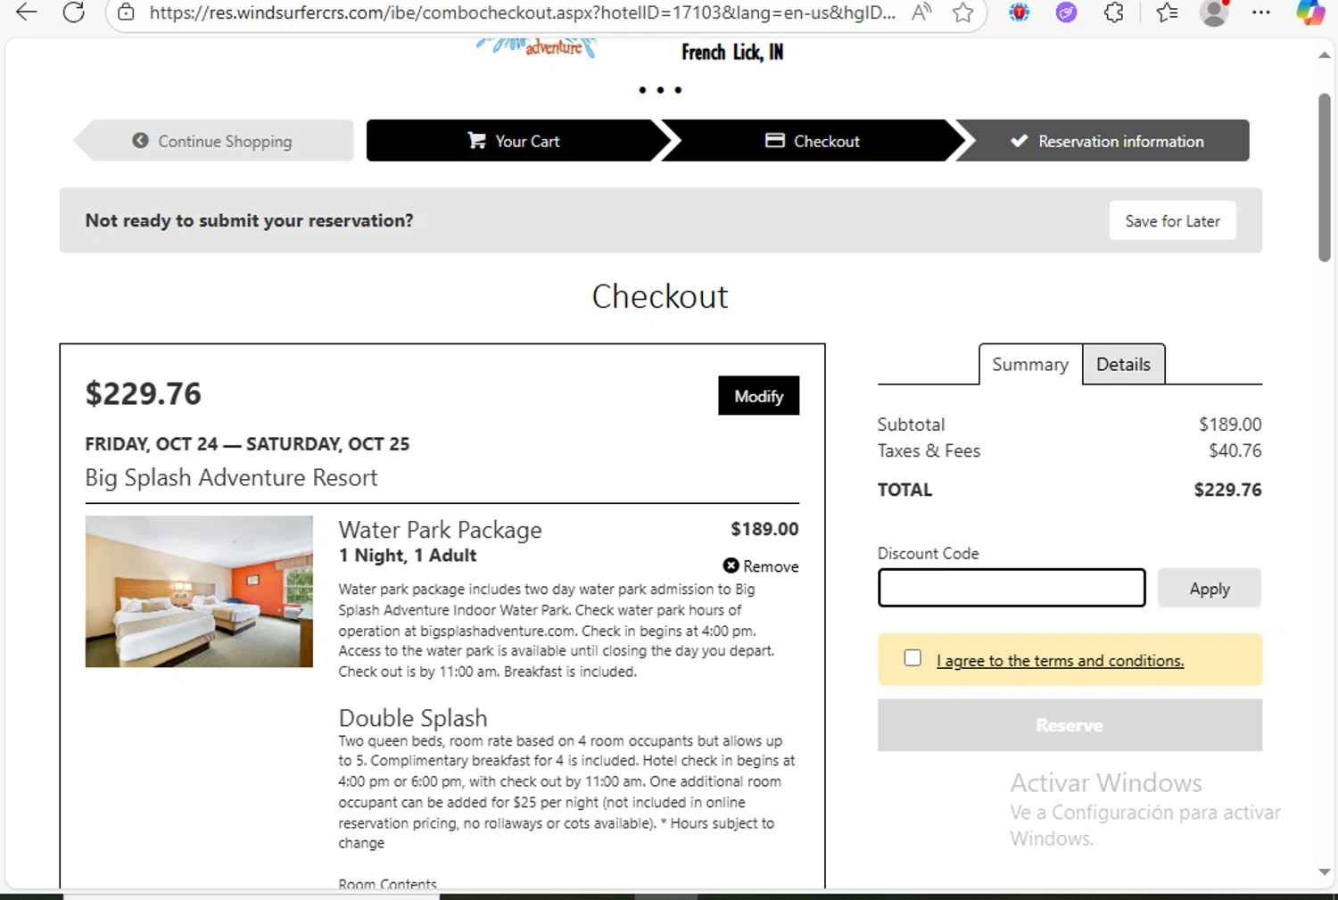The image size is (1338, 900).
Task: Apply the discount code
Action: pos(1210,589)
